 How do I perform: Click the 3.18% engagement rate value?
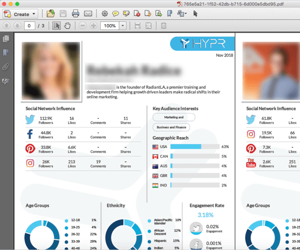(x=205, y=215)
